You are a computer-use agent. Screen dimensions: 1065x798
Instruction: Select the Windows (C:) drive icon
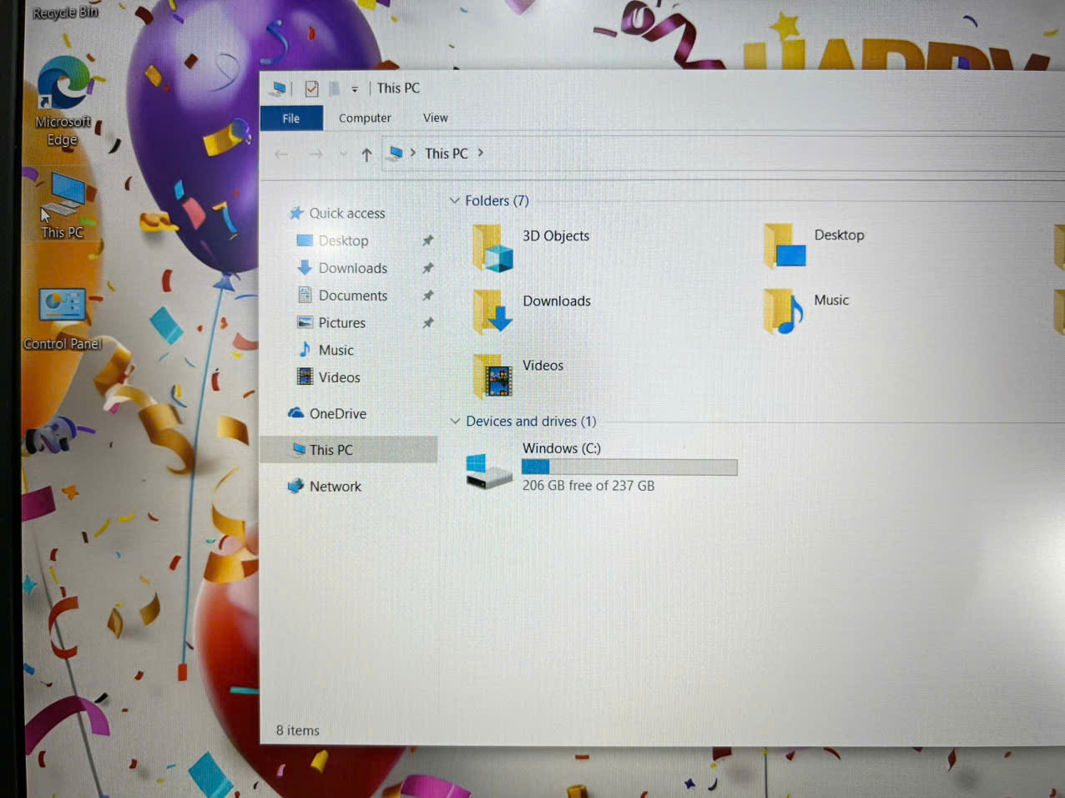[x=488, y=471]
